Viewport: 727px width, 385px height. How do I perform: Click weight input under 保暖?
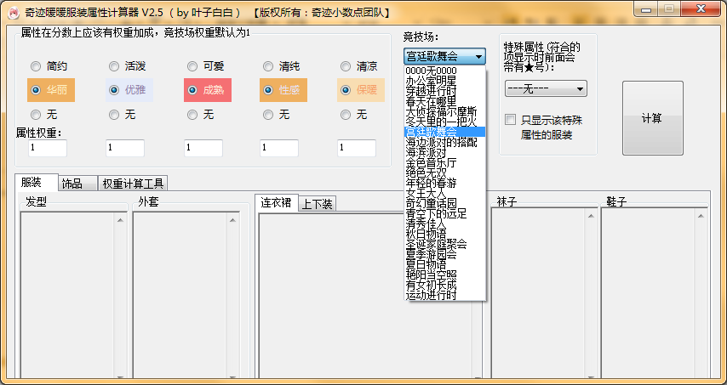click(x=356, y=148)
